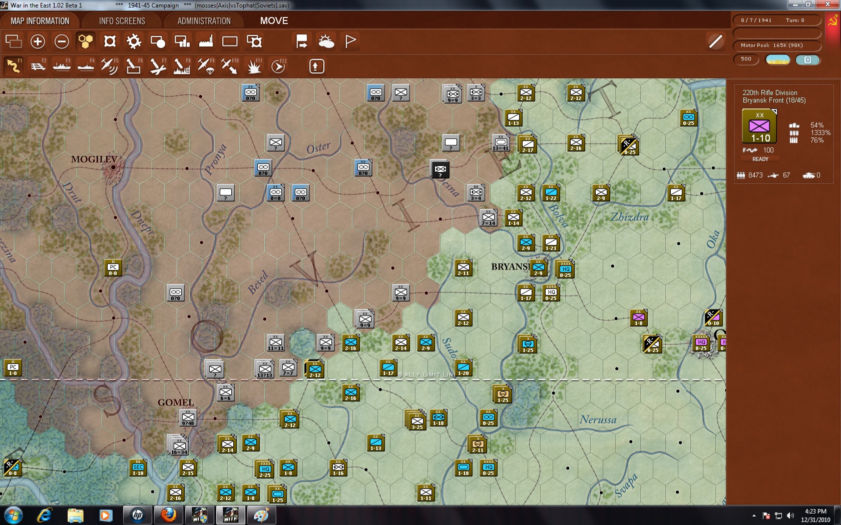841x525 pixels.
Task: Click the HP icon in taskbar
Action: 138,515
